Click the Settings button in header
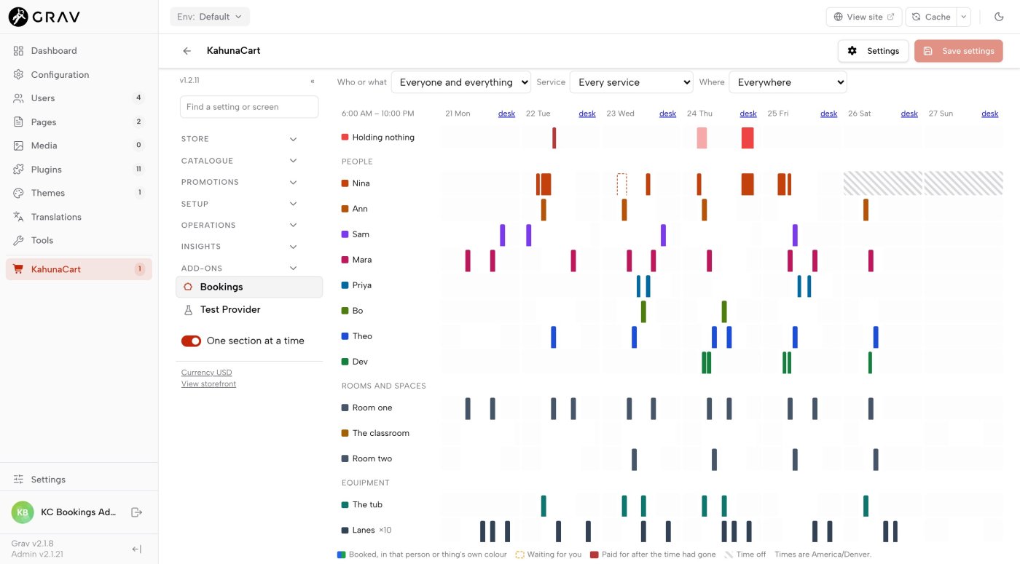This screenshot has height=564, width=1020. coord(874,51)
